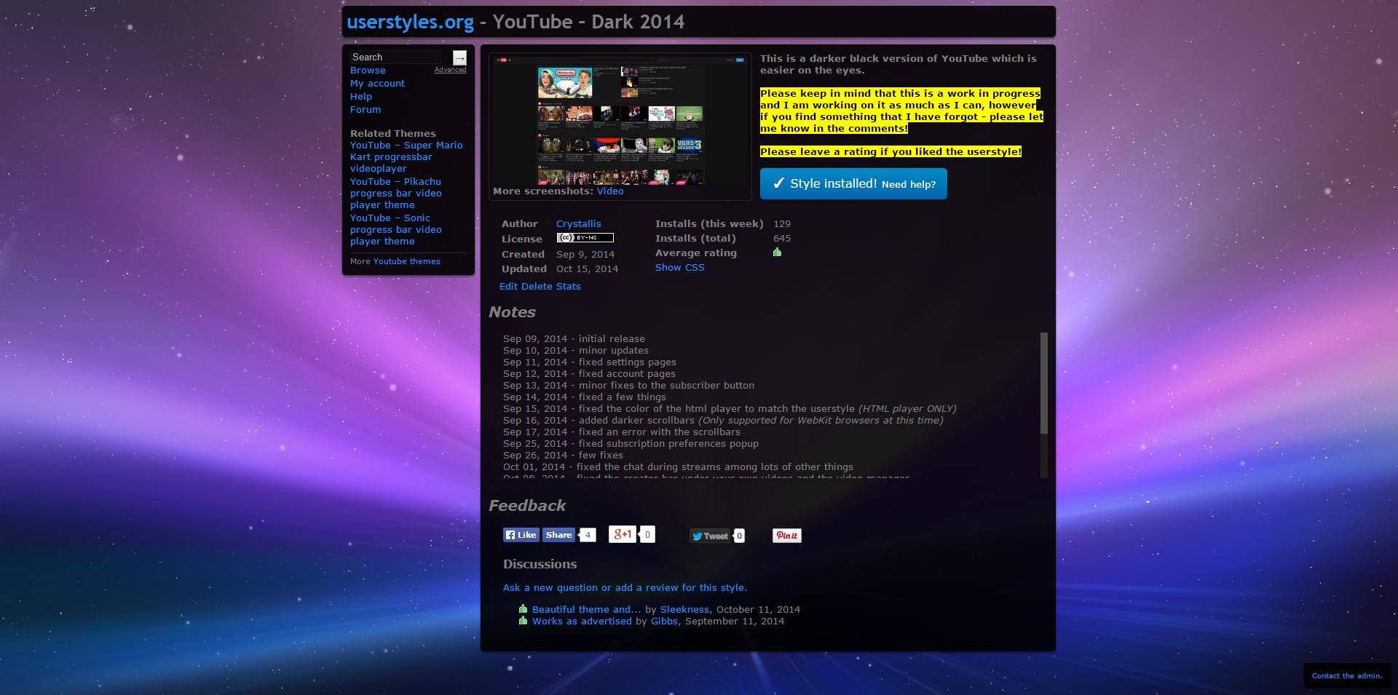The height and width of the screenshot is (695, 1398).
Task: Open the 'Youtube themes' link
Action: (406, 261)
